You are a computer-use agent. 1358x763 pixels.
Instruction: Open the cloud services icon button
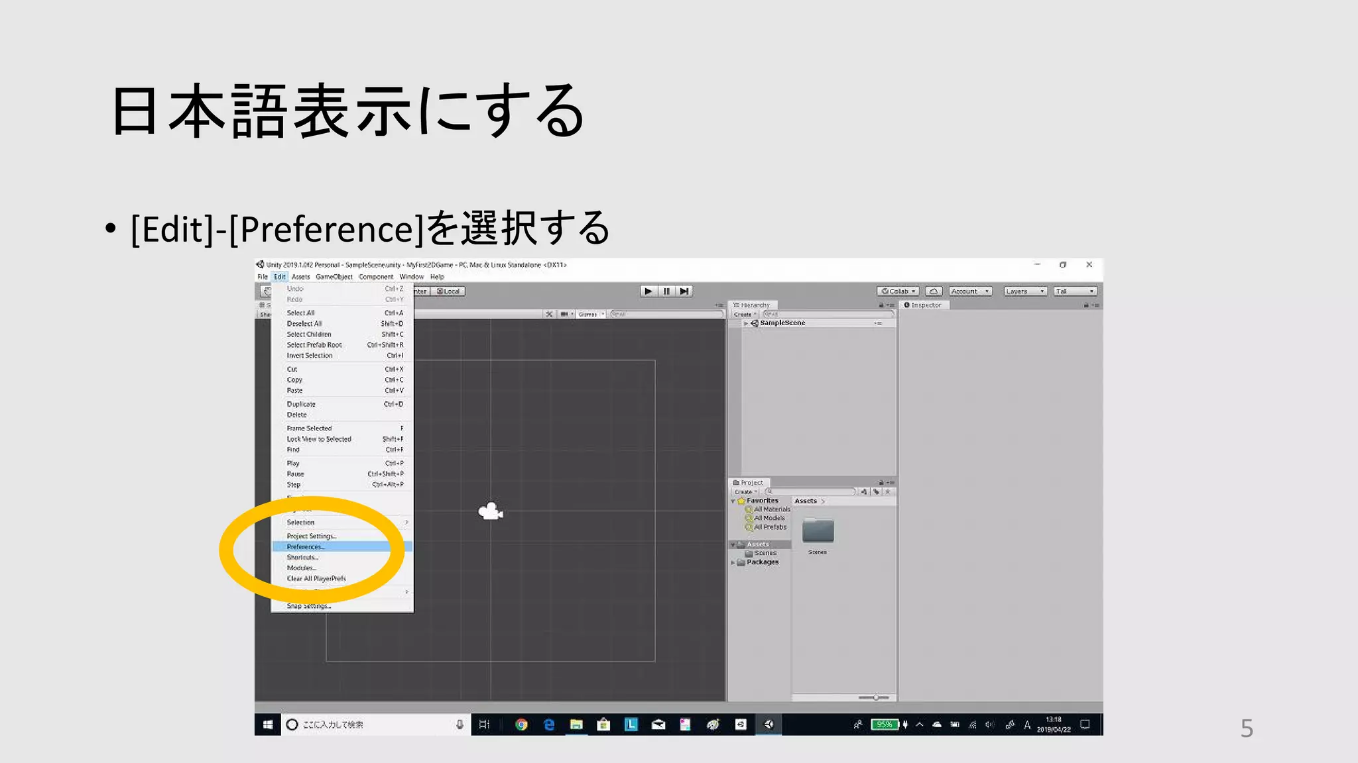tap(934, 291)
